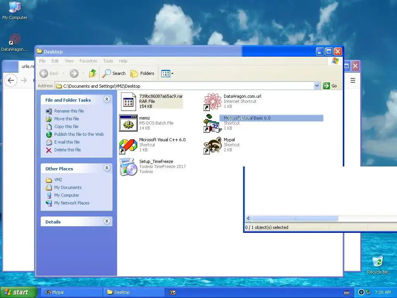
Task: Open the File menu
Action: pos(42,61)
